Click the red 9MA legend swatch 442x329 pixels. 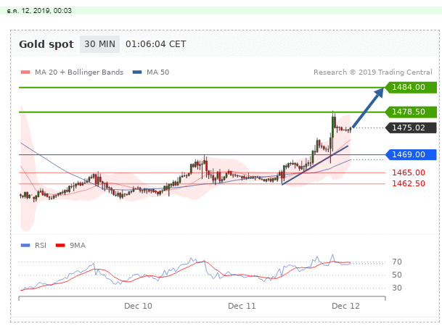[60, 246]
